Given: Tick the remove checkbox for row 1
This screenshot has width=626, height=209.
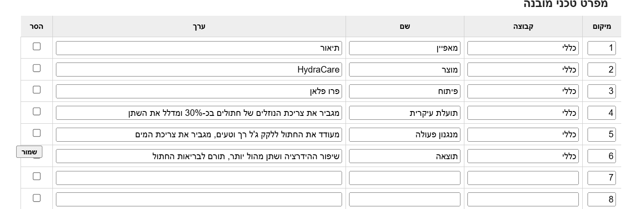Looking at the screenshot, I should (x=37, y=46).
